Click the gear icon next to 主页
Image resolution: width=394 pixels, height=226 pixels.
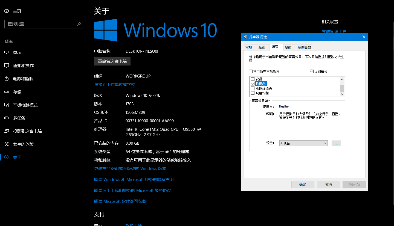point(7,11)
